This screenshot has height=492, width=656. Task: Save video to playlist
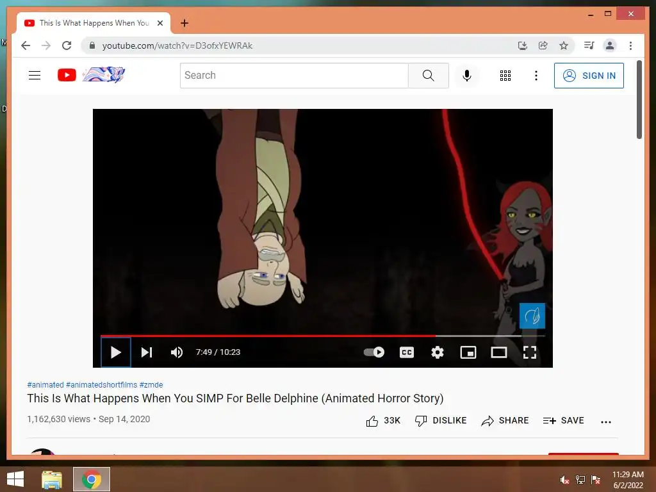click(x=563, y=420)
